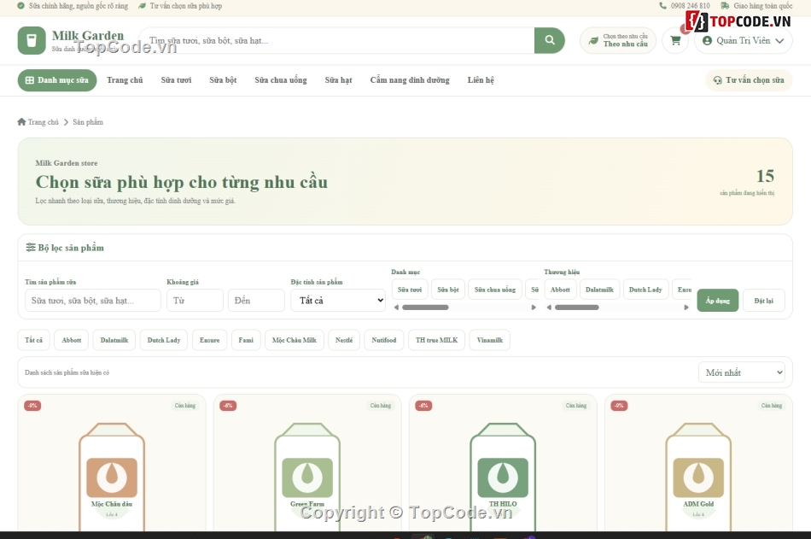This screenshot has height=539, width=811.
Task: Select Sữa bột chip under Danh mục filter
Action: pos(448,290)
